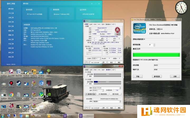Open the 参考 processor dropdown showing 请选择

pyautogui.click(x=107, y=101)
